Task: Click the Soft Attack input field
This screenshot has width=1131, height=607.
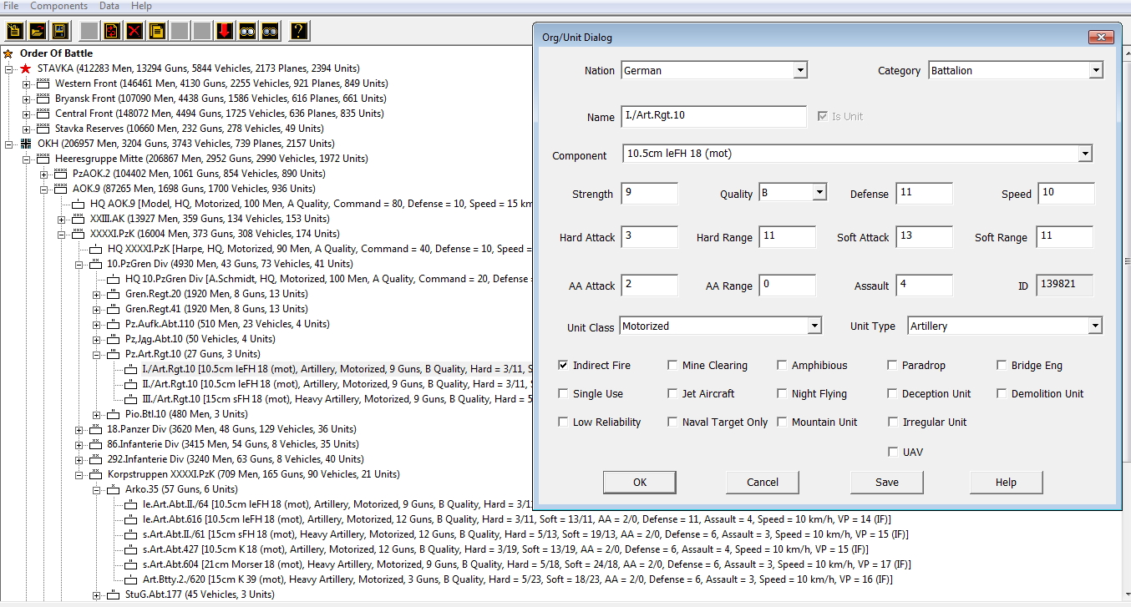Action: [x=925, y=237]
